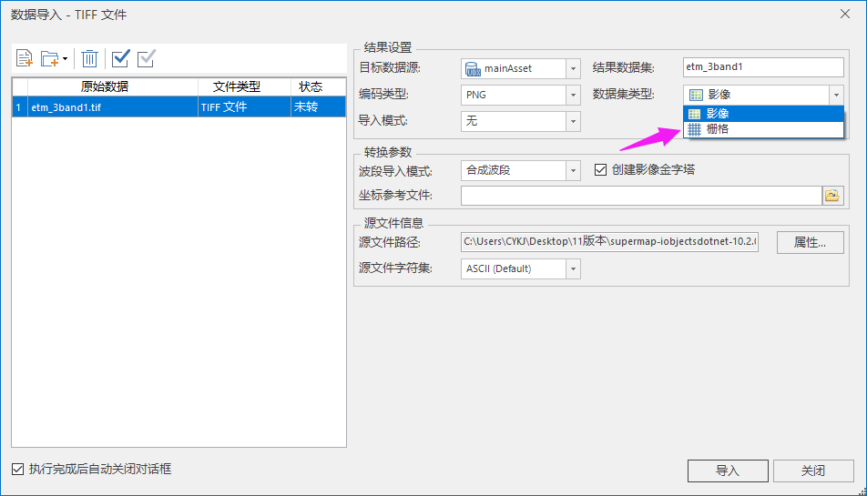867x496 pixels.
Task: Select 栅格 in the dataset type list
Action: 763,129
